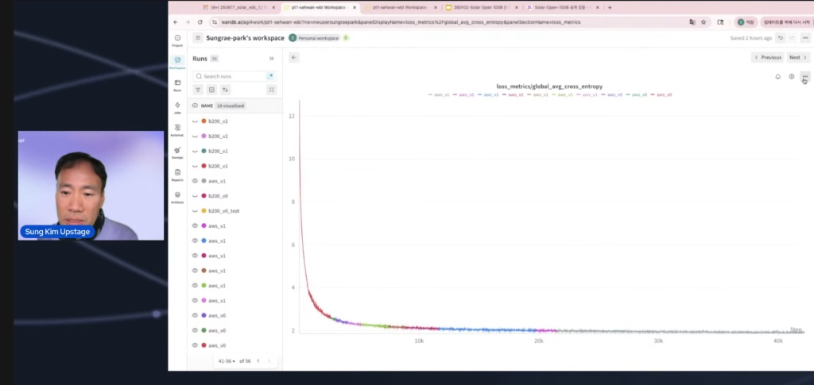The height and width of the screenshot is (385, 814).
Task: Open the 41-56 pagination range dropdown
Action: coord(227,361)
